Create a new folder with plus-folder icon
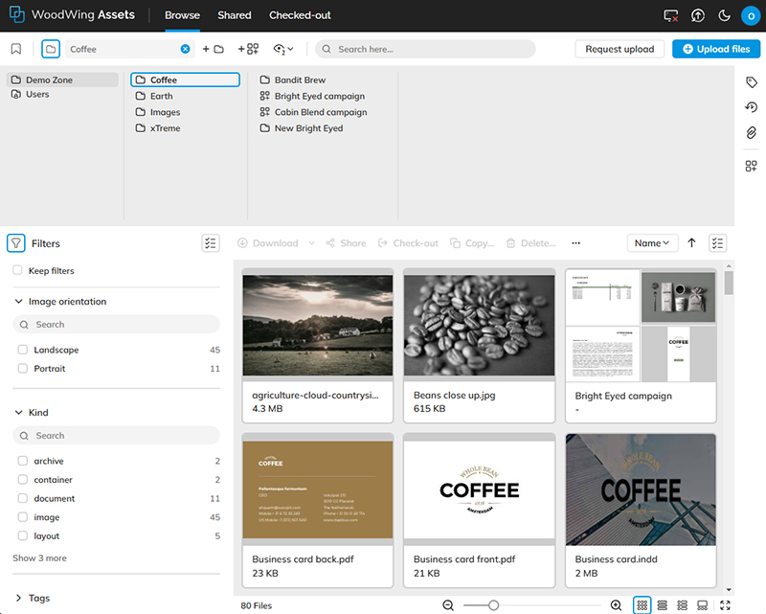This screenshot has width=766, height=614. [213, 49]
